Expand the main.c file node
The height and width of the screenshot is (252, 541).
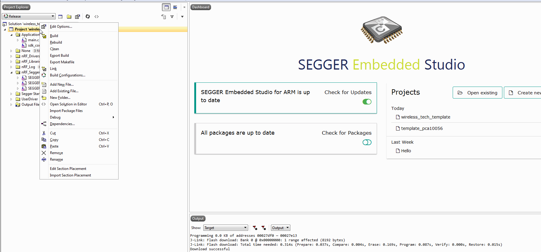(x=18, y=40)
